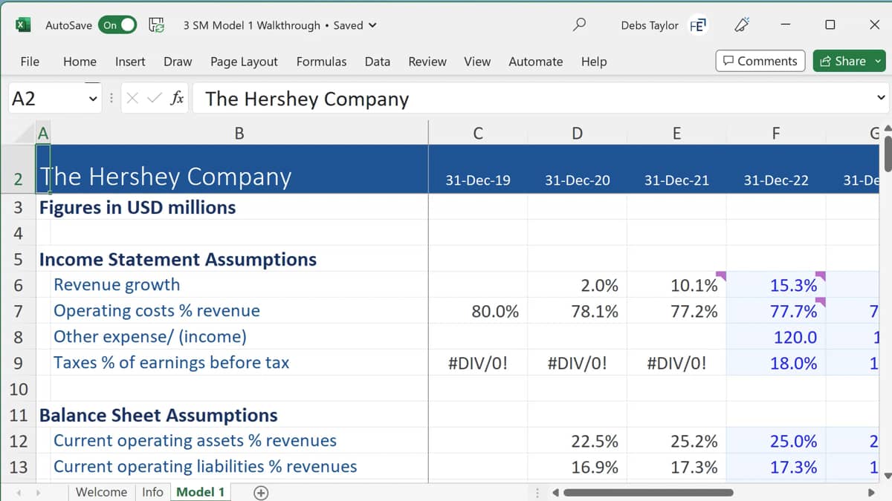This screenshot has height=501, width=892.
Task: Select row 6 header
Action: [18, 285]
